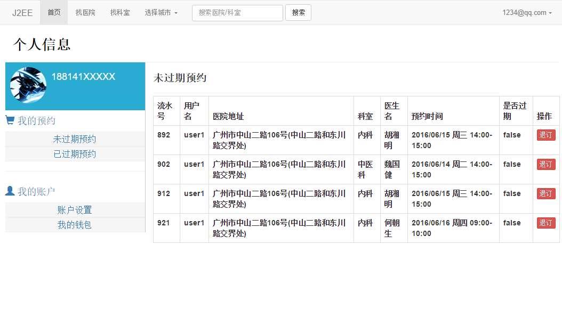Focus the 搜索医院/科室 search field
Viewport: 562px width, 325px height.
point(237,13)
